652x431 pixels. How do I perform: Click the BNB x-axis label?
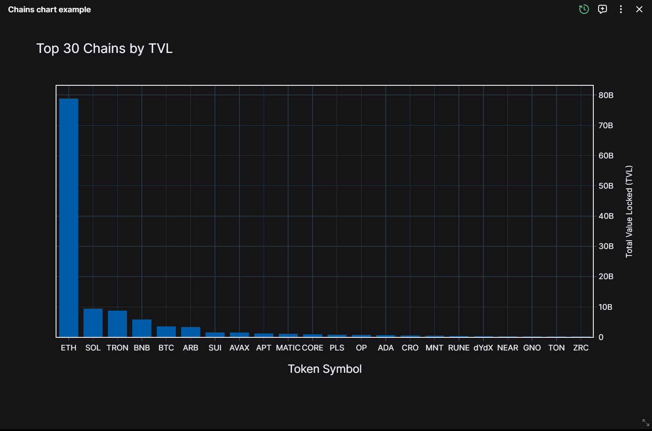coord(142,348)
